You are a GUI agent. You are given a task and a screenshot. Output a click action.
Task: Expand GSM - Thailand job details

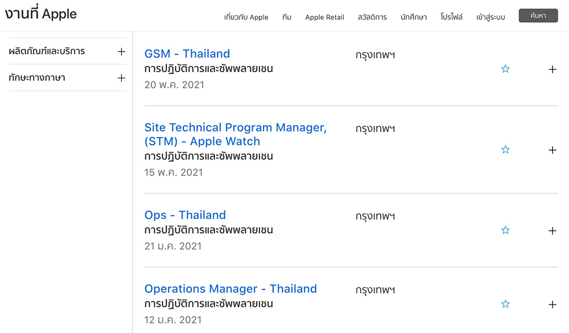pos(552,69)
